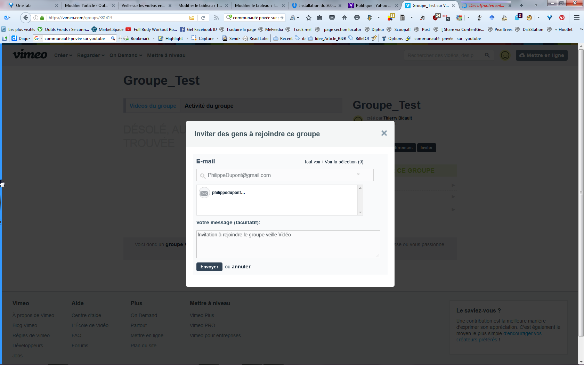Viewport: 584px width, 365px height.
Task: Expand the bookmarks overflow chevron
Action: point(581,30)
